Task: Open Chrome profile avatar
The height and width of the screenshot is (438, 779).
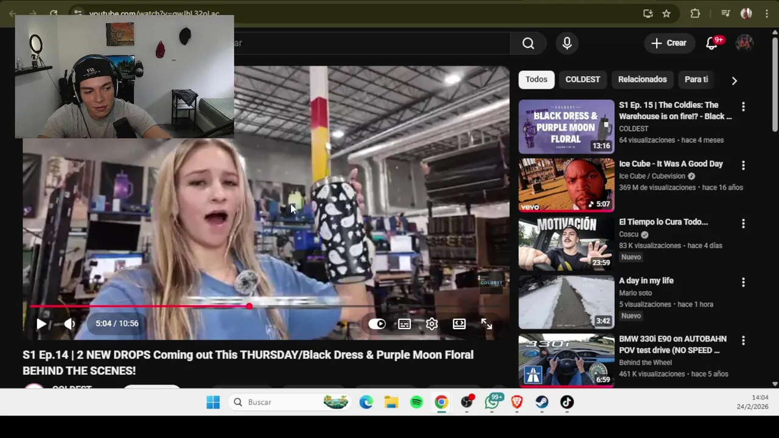Action: pos(746,13)
